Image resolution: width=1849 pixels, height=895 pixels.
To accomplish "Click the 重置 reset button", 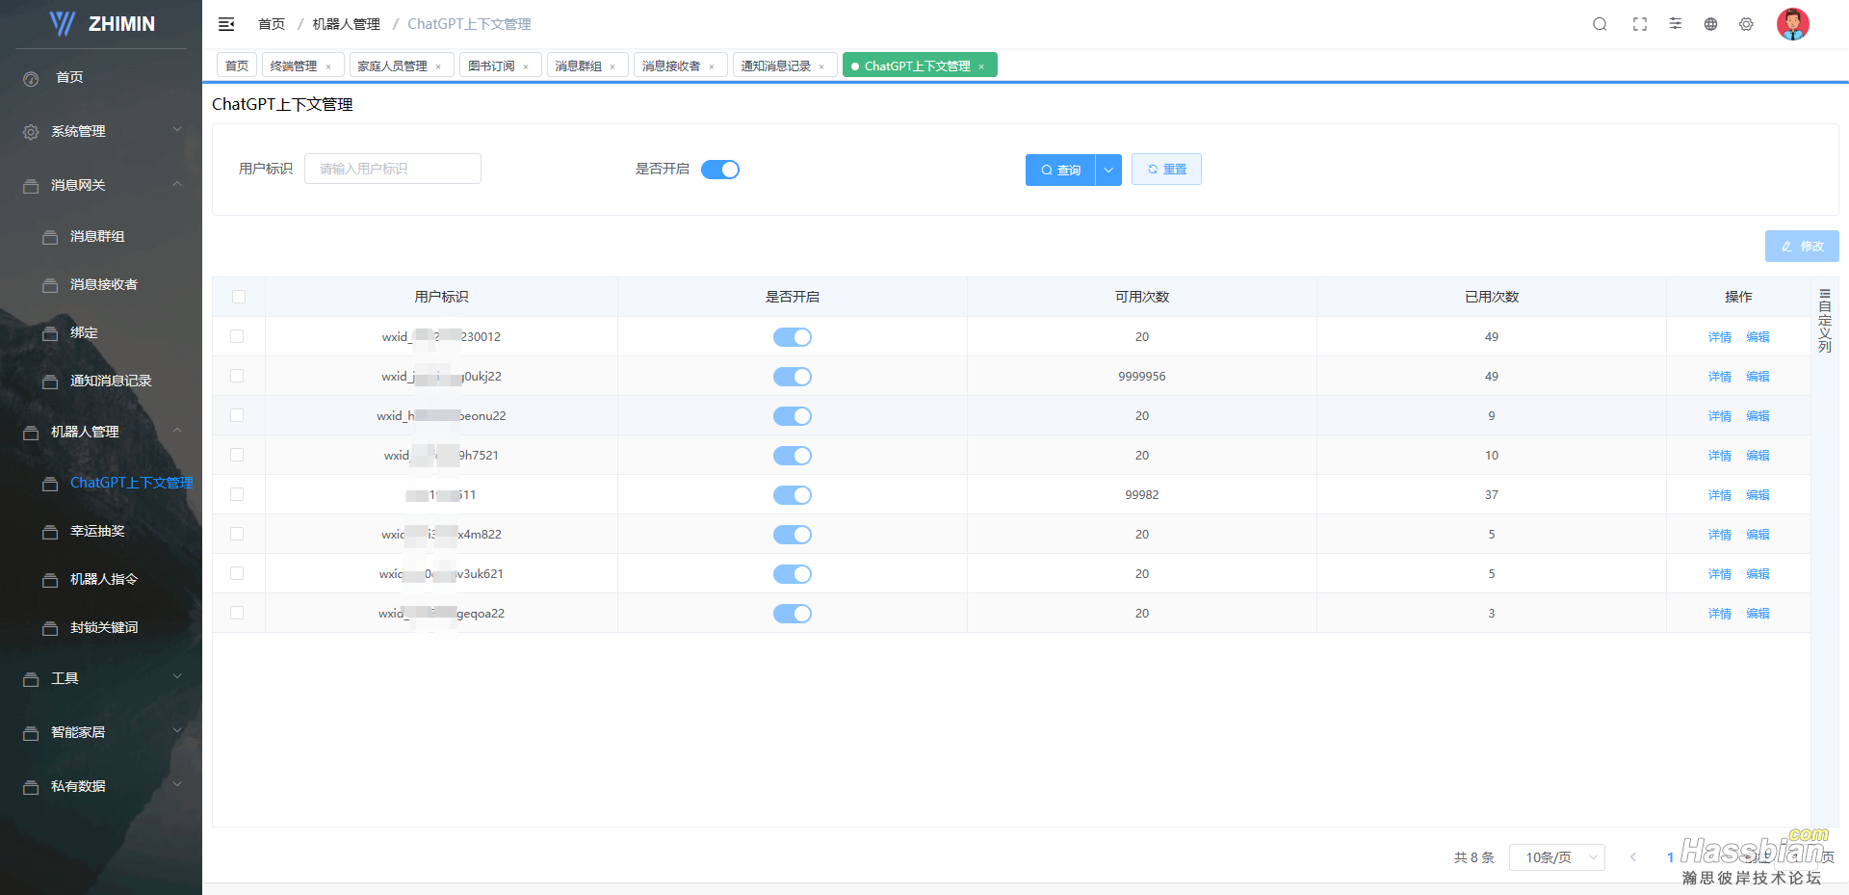I will (x=1166, y=170).
